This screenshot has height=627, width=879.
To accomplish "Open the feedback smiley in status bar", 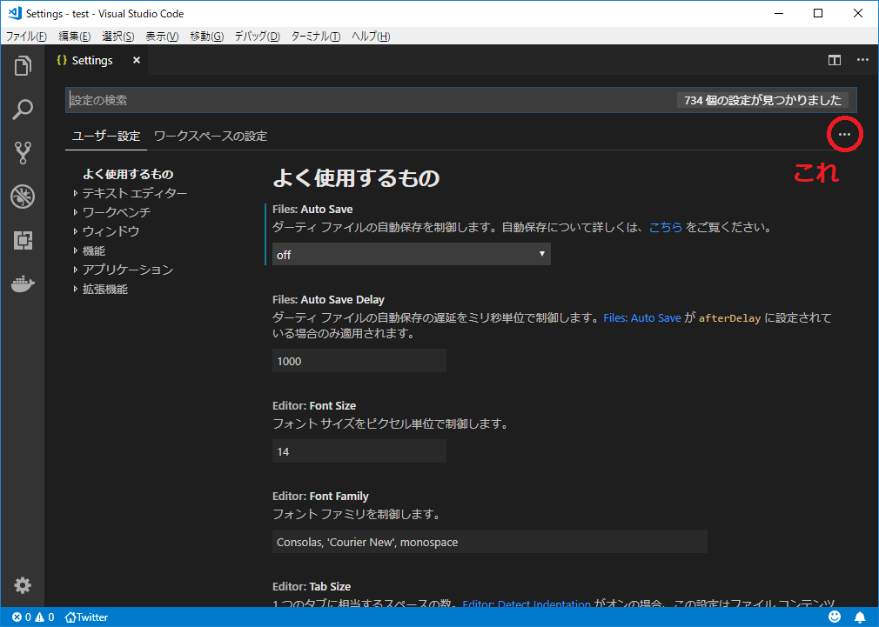I will click(x=835, y=617).
